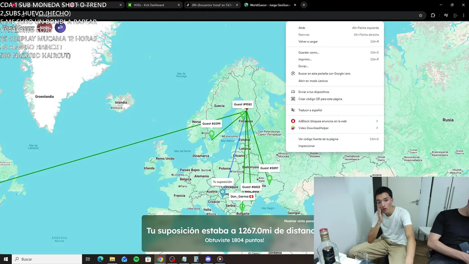Click the Video DownloadHelper icon
Viewport: 469px width, 264px height.
pos(293,128)
